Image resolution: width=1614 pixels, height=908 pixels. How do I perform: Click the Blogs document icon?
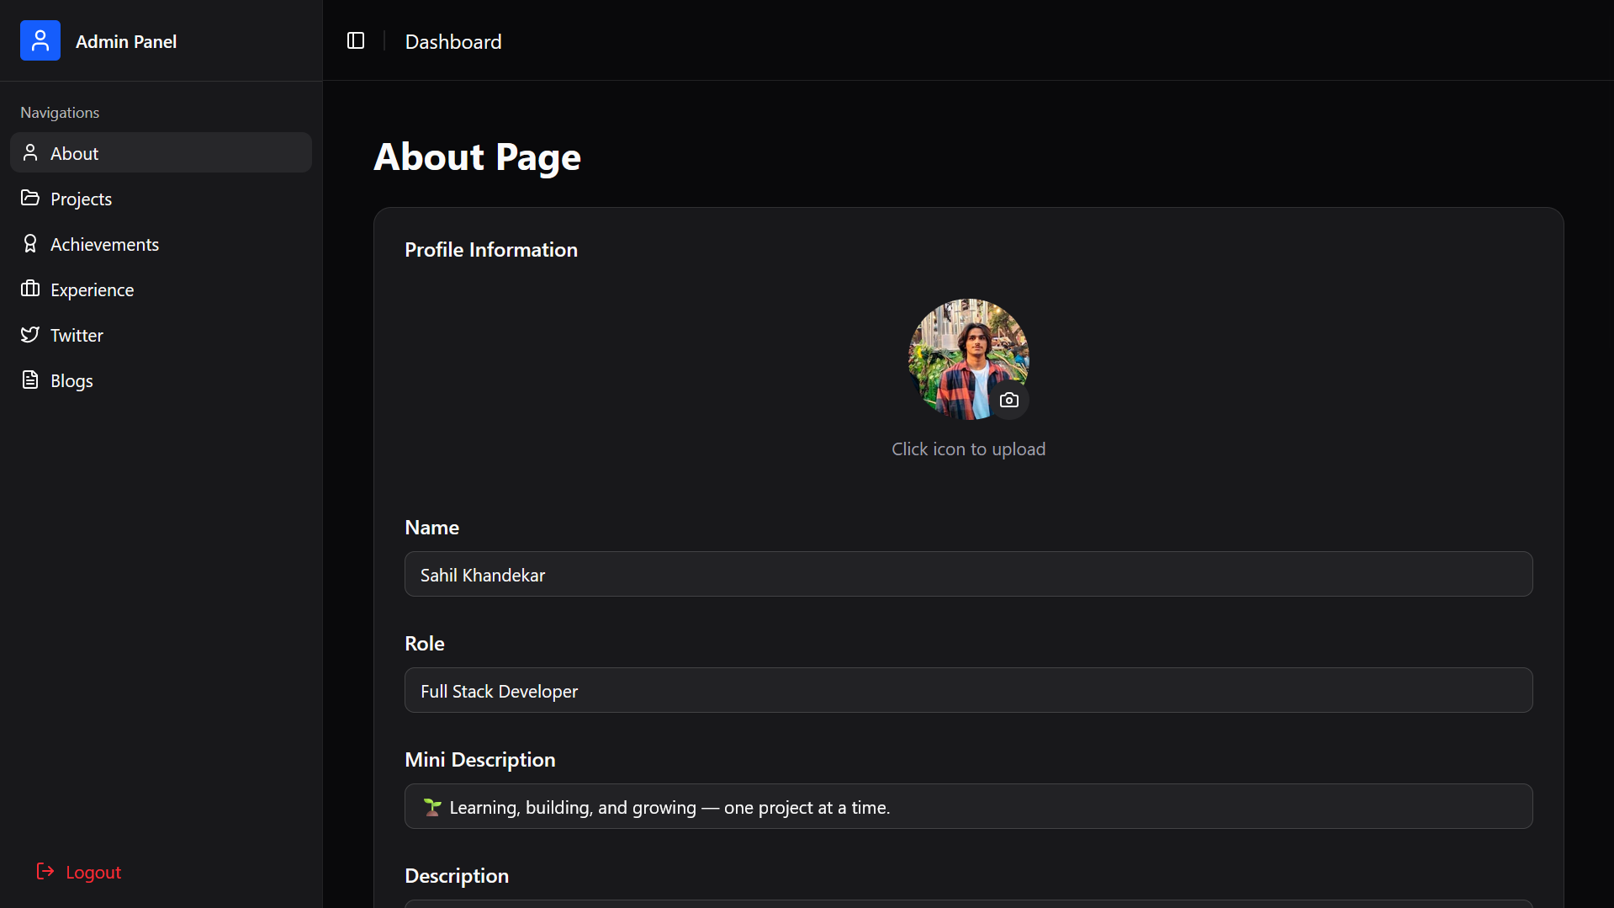point(30,380)
